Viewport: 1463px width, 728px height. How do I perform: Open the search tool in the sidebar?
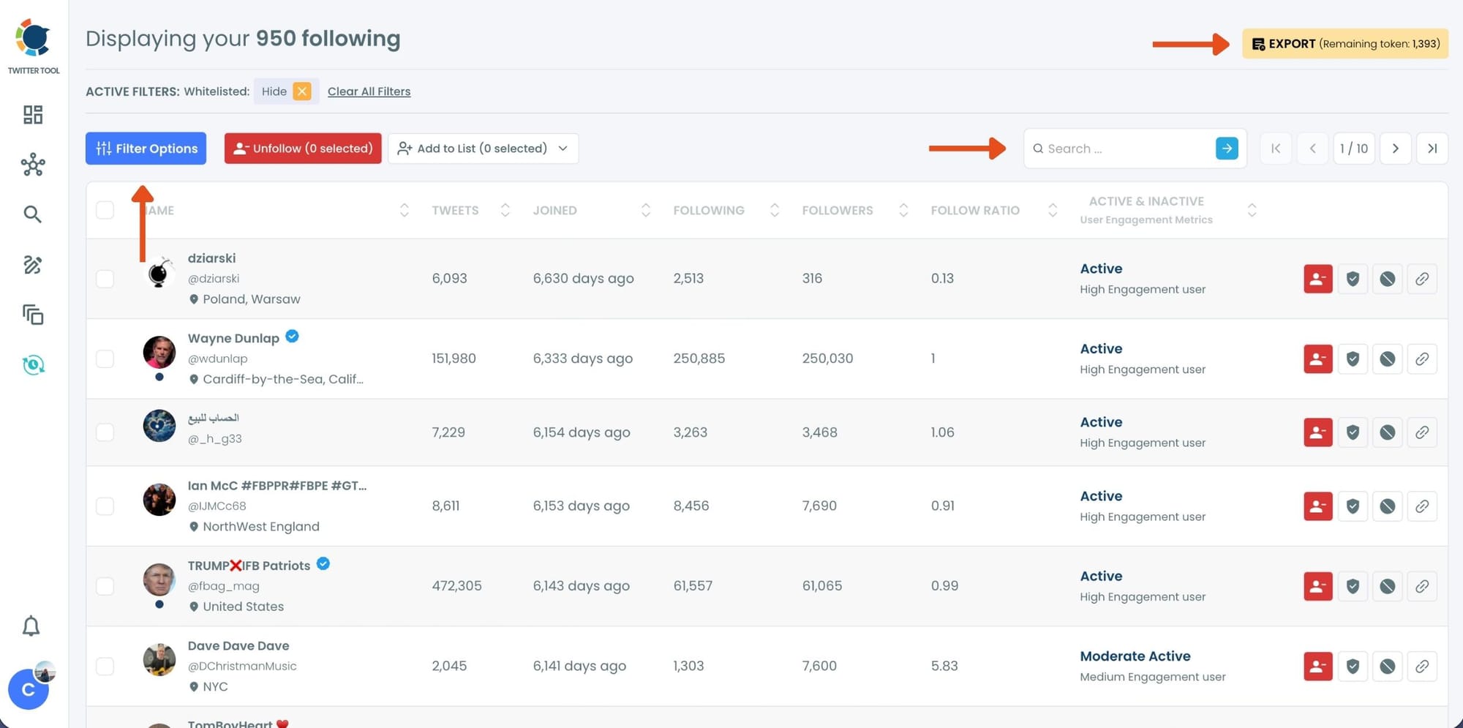33,214
